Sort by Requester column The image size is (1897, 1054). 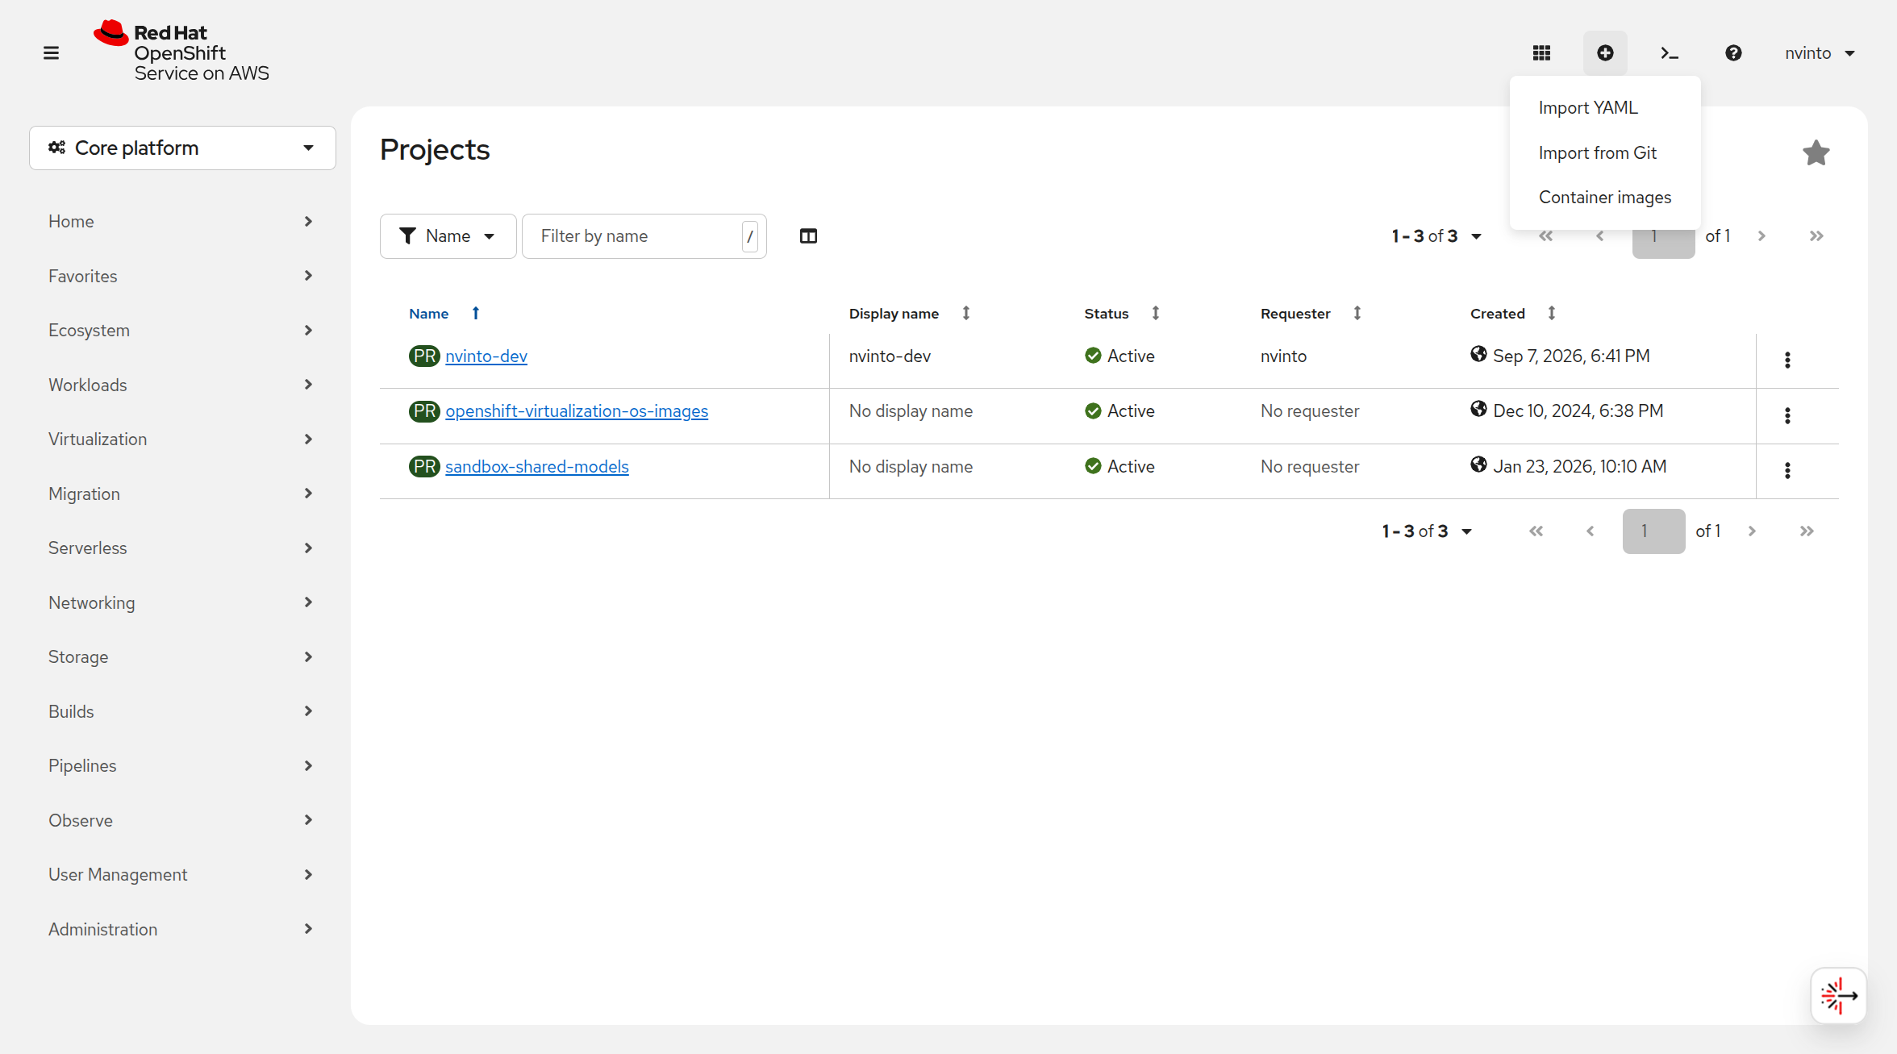pyautogui.click(x=1357, y=313)
